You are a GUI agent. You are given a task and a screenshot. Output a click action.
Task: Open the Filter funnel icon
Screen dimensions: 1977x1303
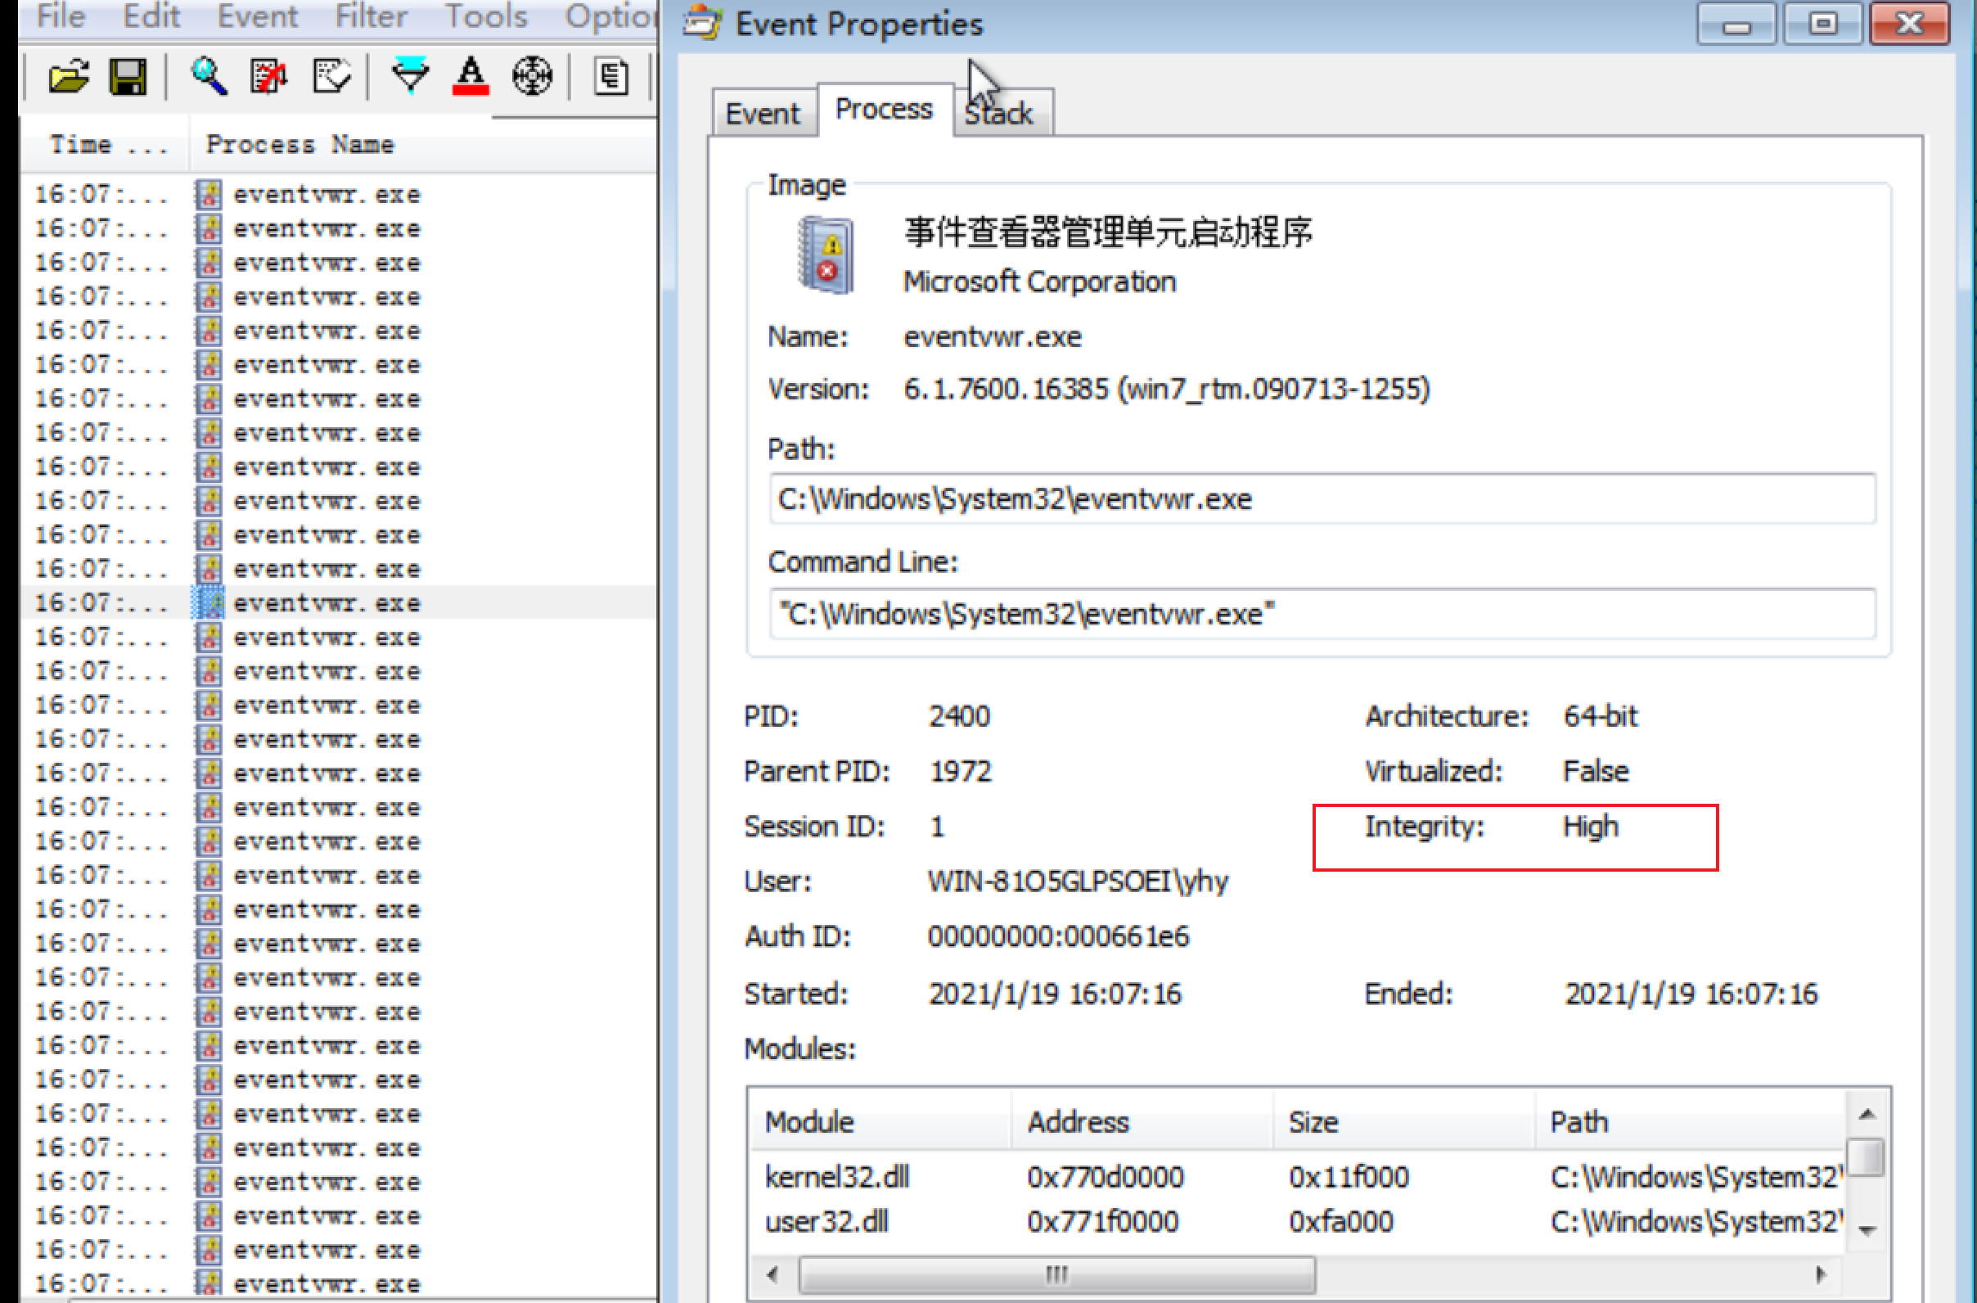pos(410,77)
